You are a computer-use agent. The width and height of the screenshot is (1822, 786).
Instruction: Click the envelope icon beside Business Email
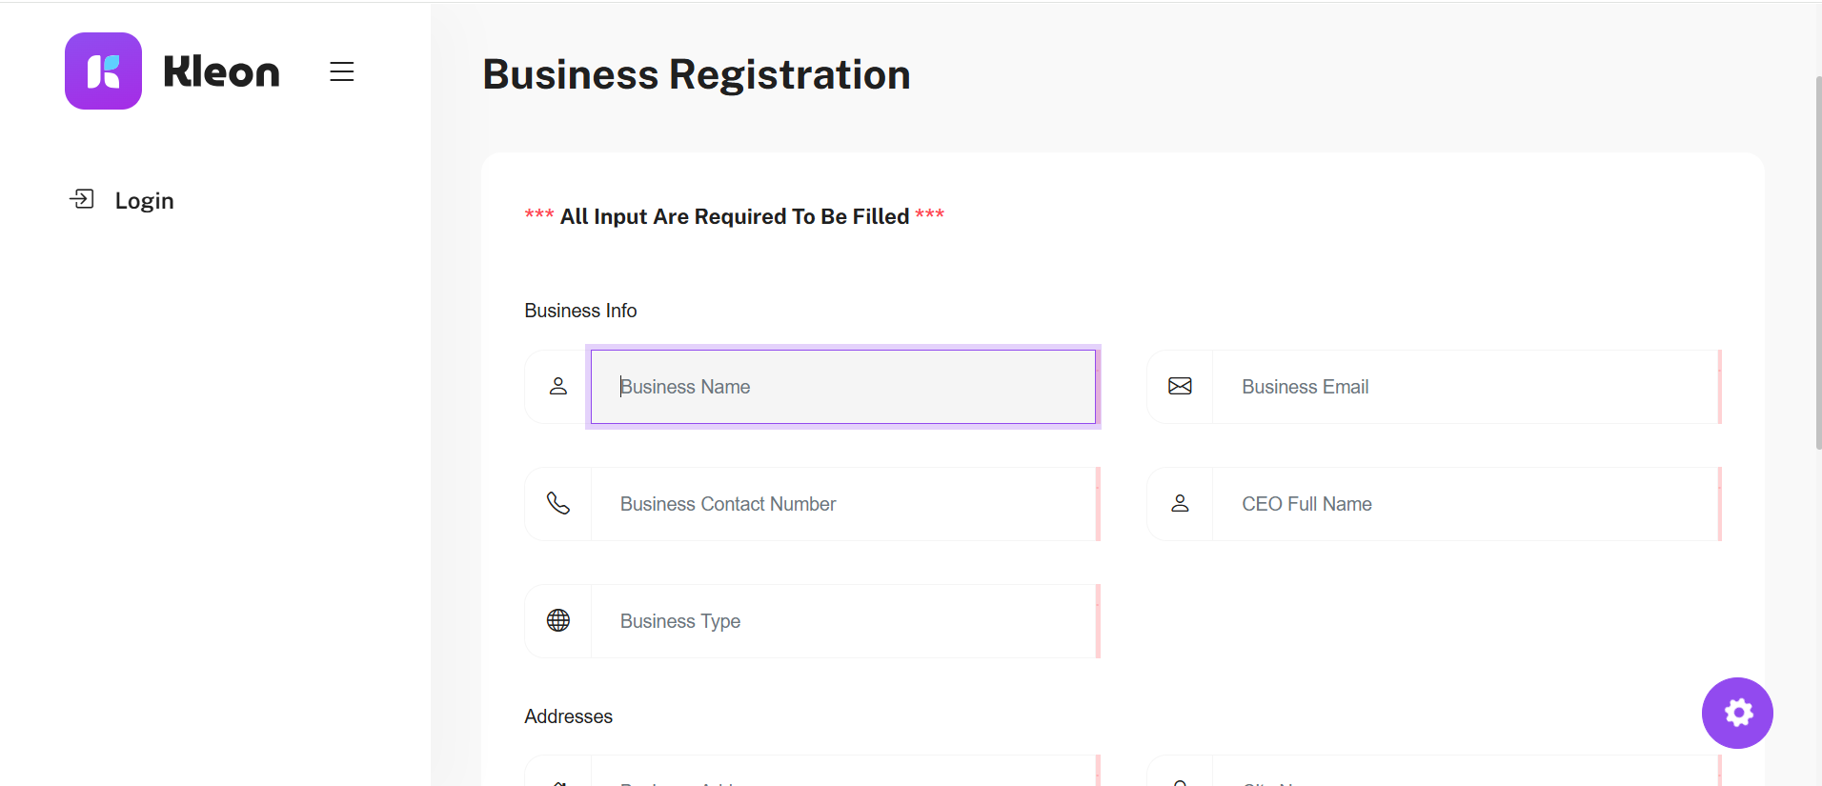tap(1180, 387)
